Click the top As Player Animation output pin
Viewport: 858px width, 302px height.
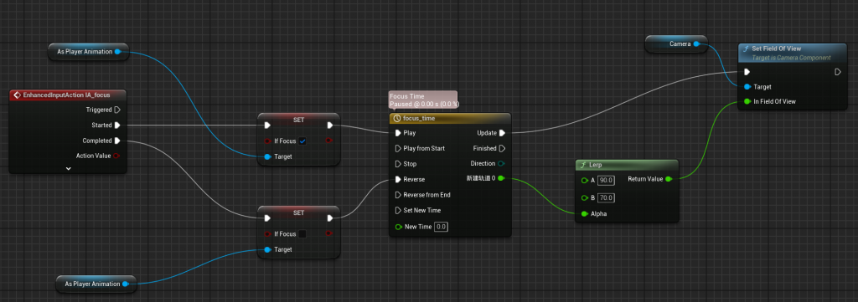click(118, 52)
